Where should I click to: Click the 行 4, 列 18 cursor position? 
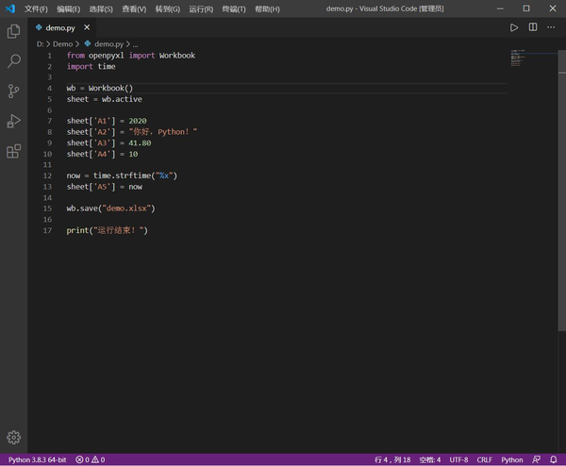[x=392, y=459]
